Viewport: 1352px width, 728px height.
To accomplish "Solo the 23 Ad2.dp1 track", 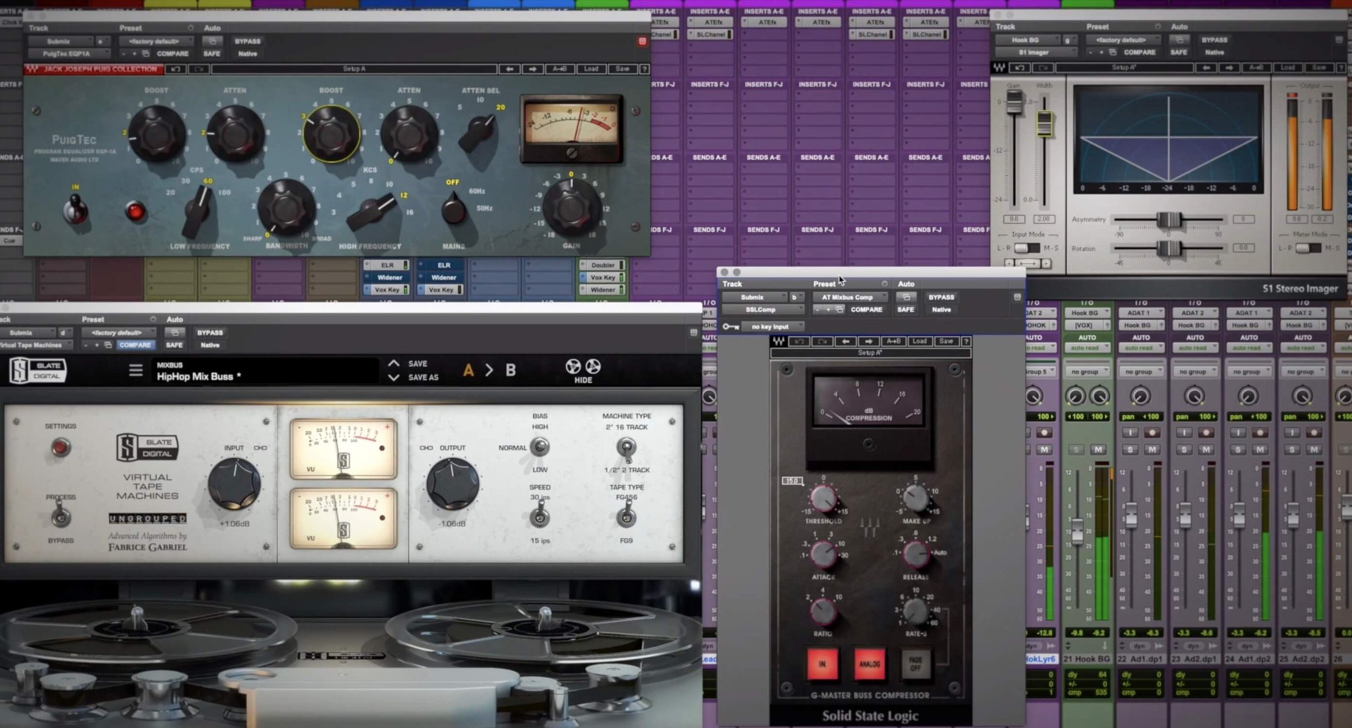I will (1184, 450).
